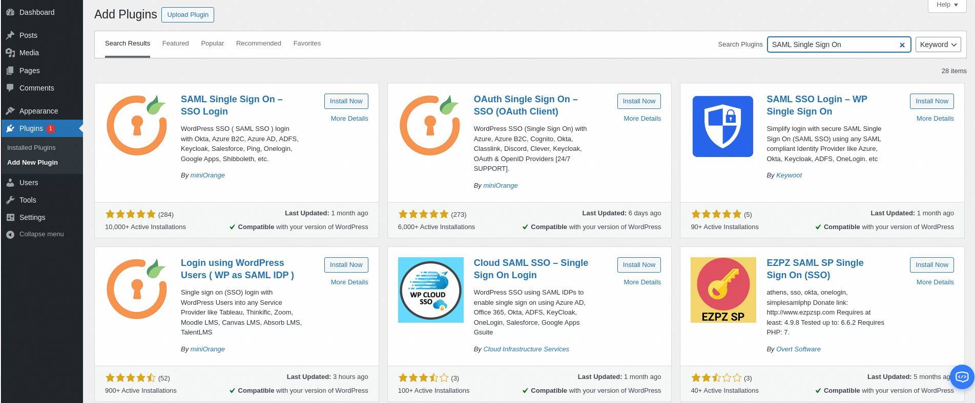Open More Details for OAuth Single Sign On
Image resolution: width=975 pixels, height=403 pixels.
click(x=642, y=119)
